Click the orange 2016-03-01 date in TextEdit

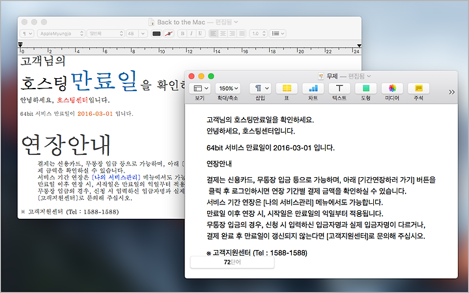coord(95,113)
